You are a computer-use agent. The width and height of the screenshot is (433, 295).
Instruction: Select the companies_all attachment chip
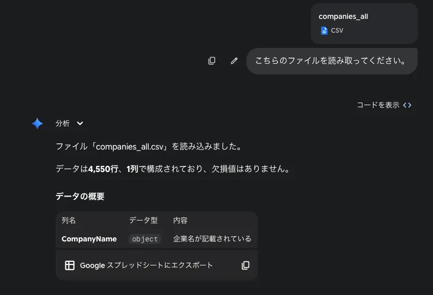[364, 23]
